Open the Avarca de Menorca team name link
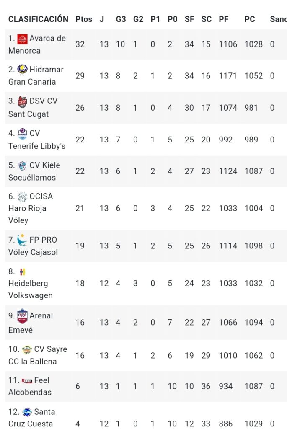Screen dimensions: 287x429 click(37, 44)
